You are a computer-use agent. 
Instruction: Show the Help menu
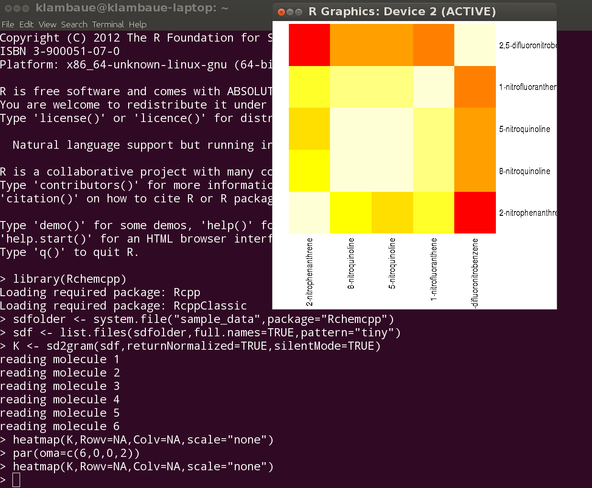click(x=138, y=24)
